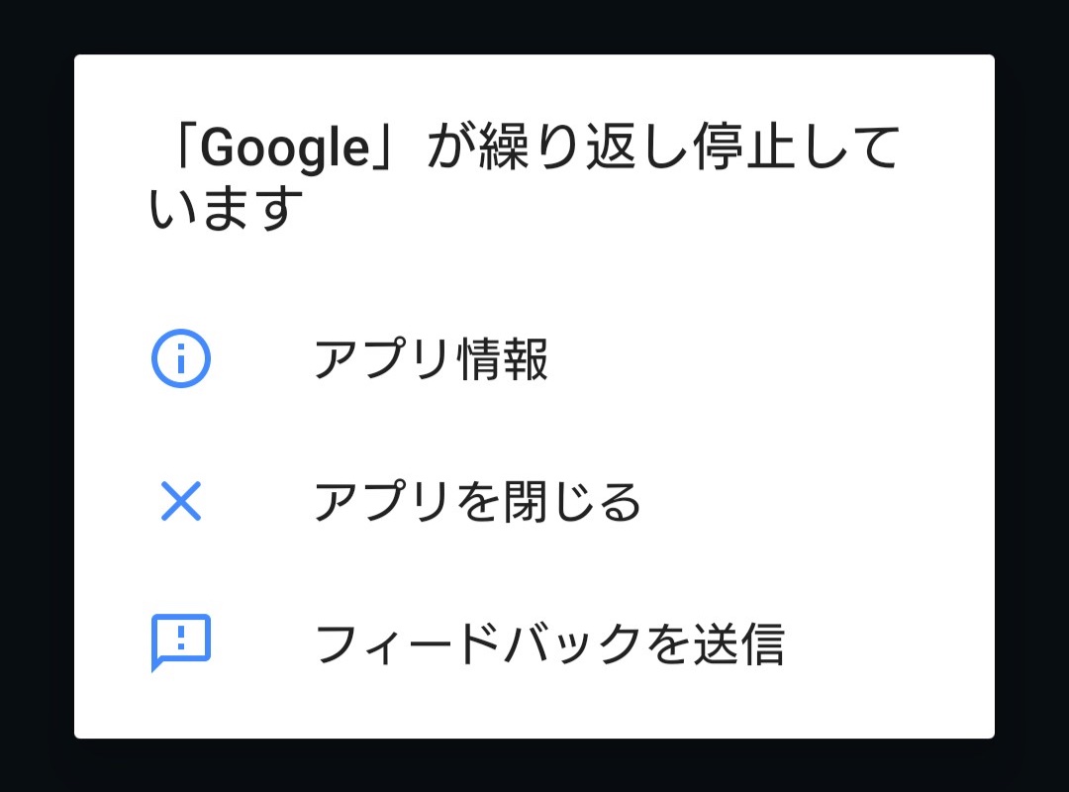Click the letter i inside info circle
The width and height of the screenshot is (1069, 792).
pos(181,358)
